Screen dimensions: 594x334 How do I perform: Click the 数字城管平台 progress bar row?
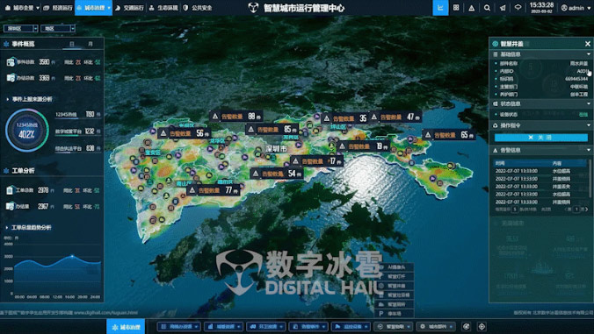pyautogui.click(x=77, y=131)
